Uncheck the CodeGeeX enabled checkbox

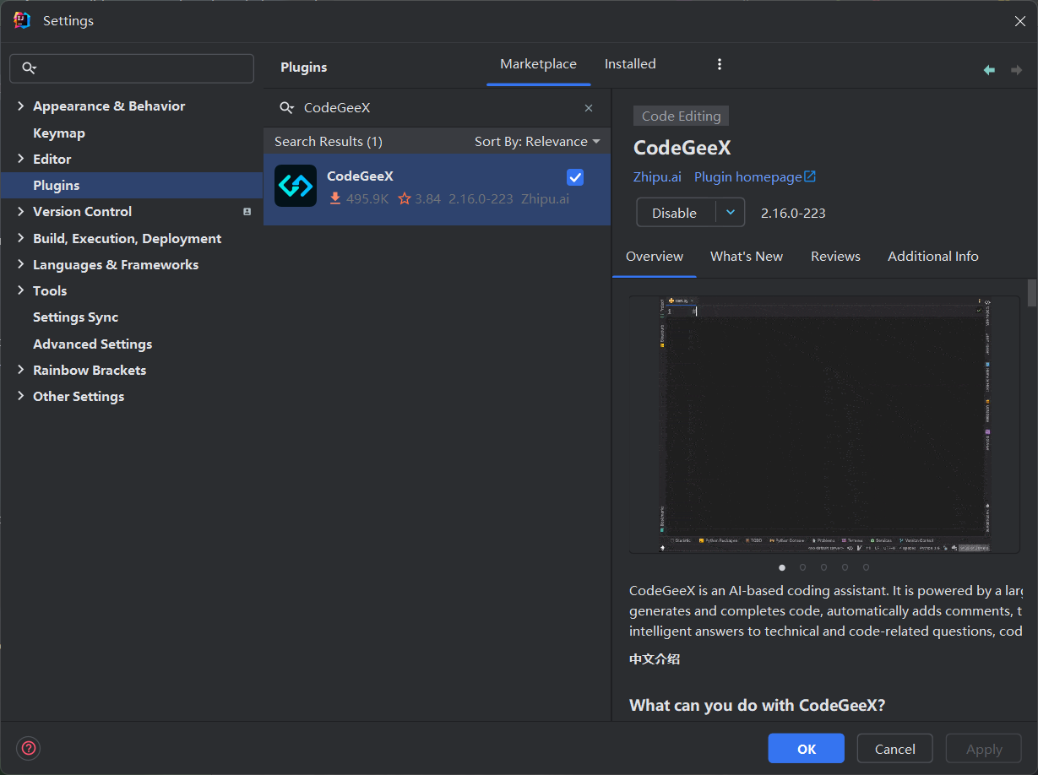tap(575, 176)
